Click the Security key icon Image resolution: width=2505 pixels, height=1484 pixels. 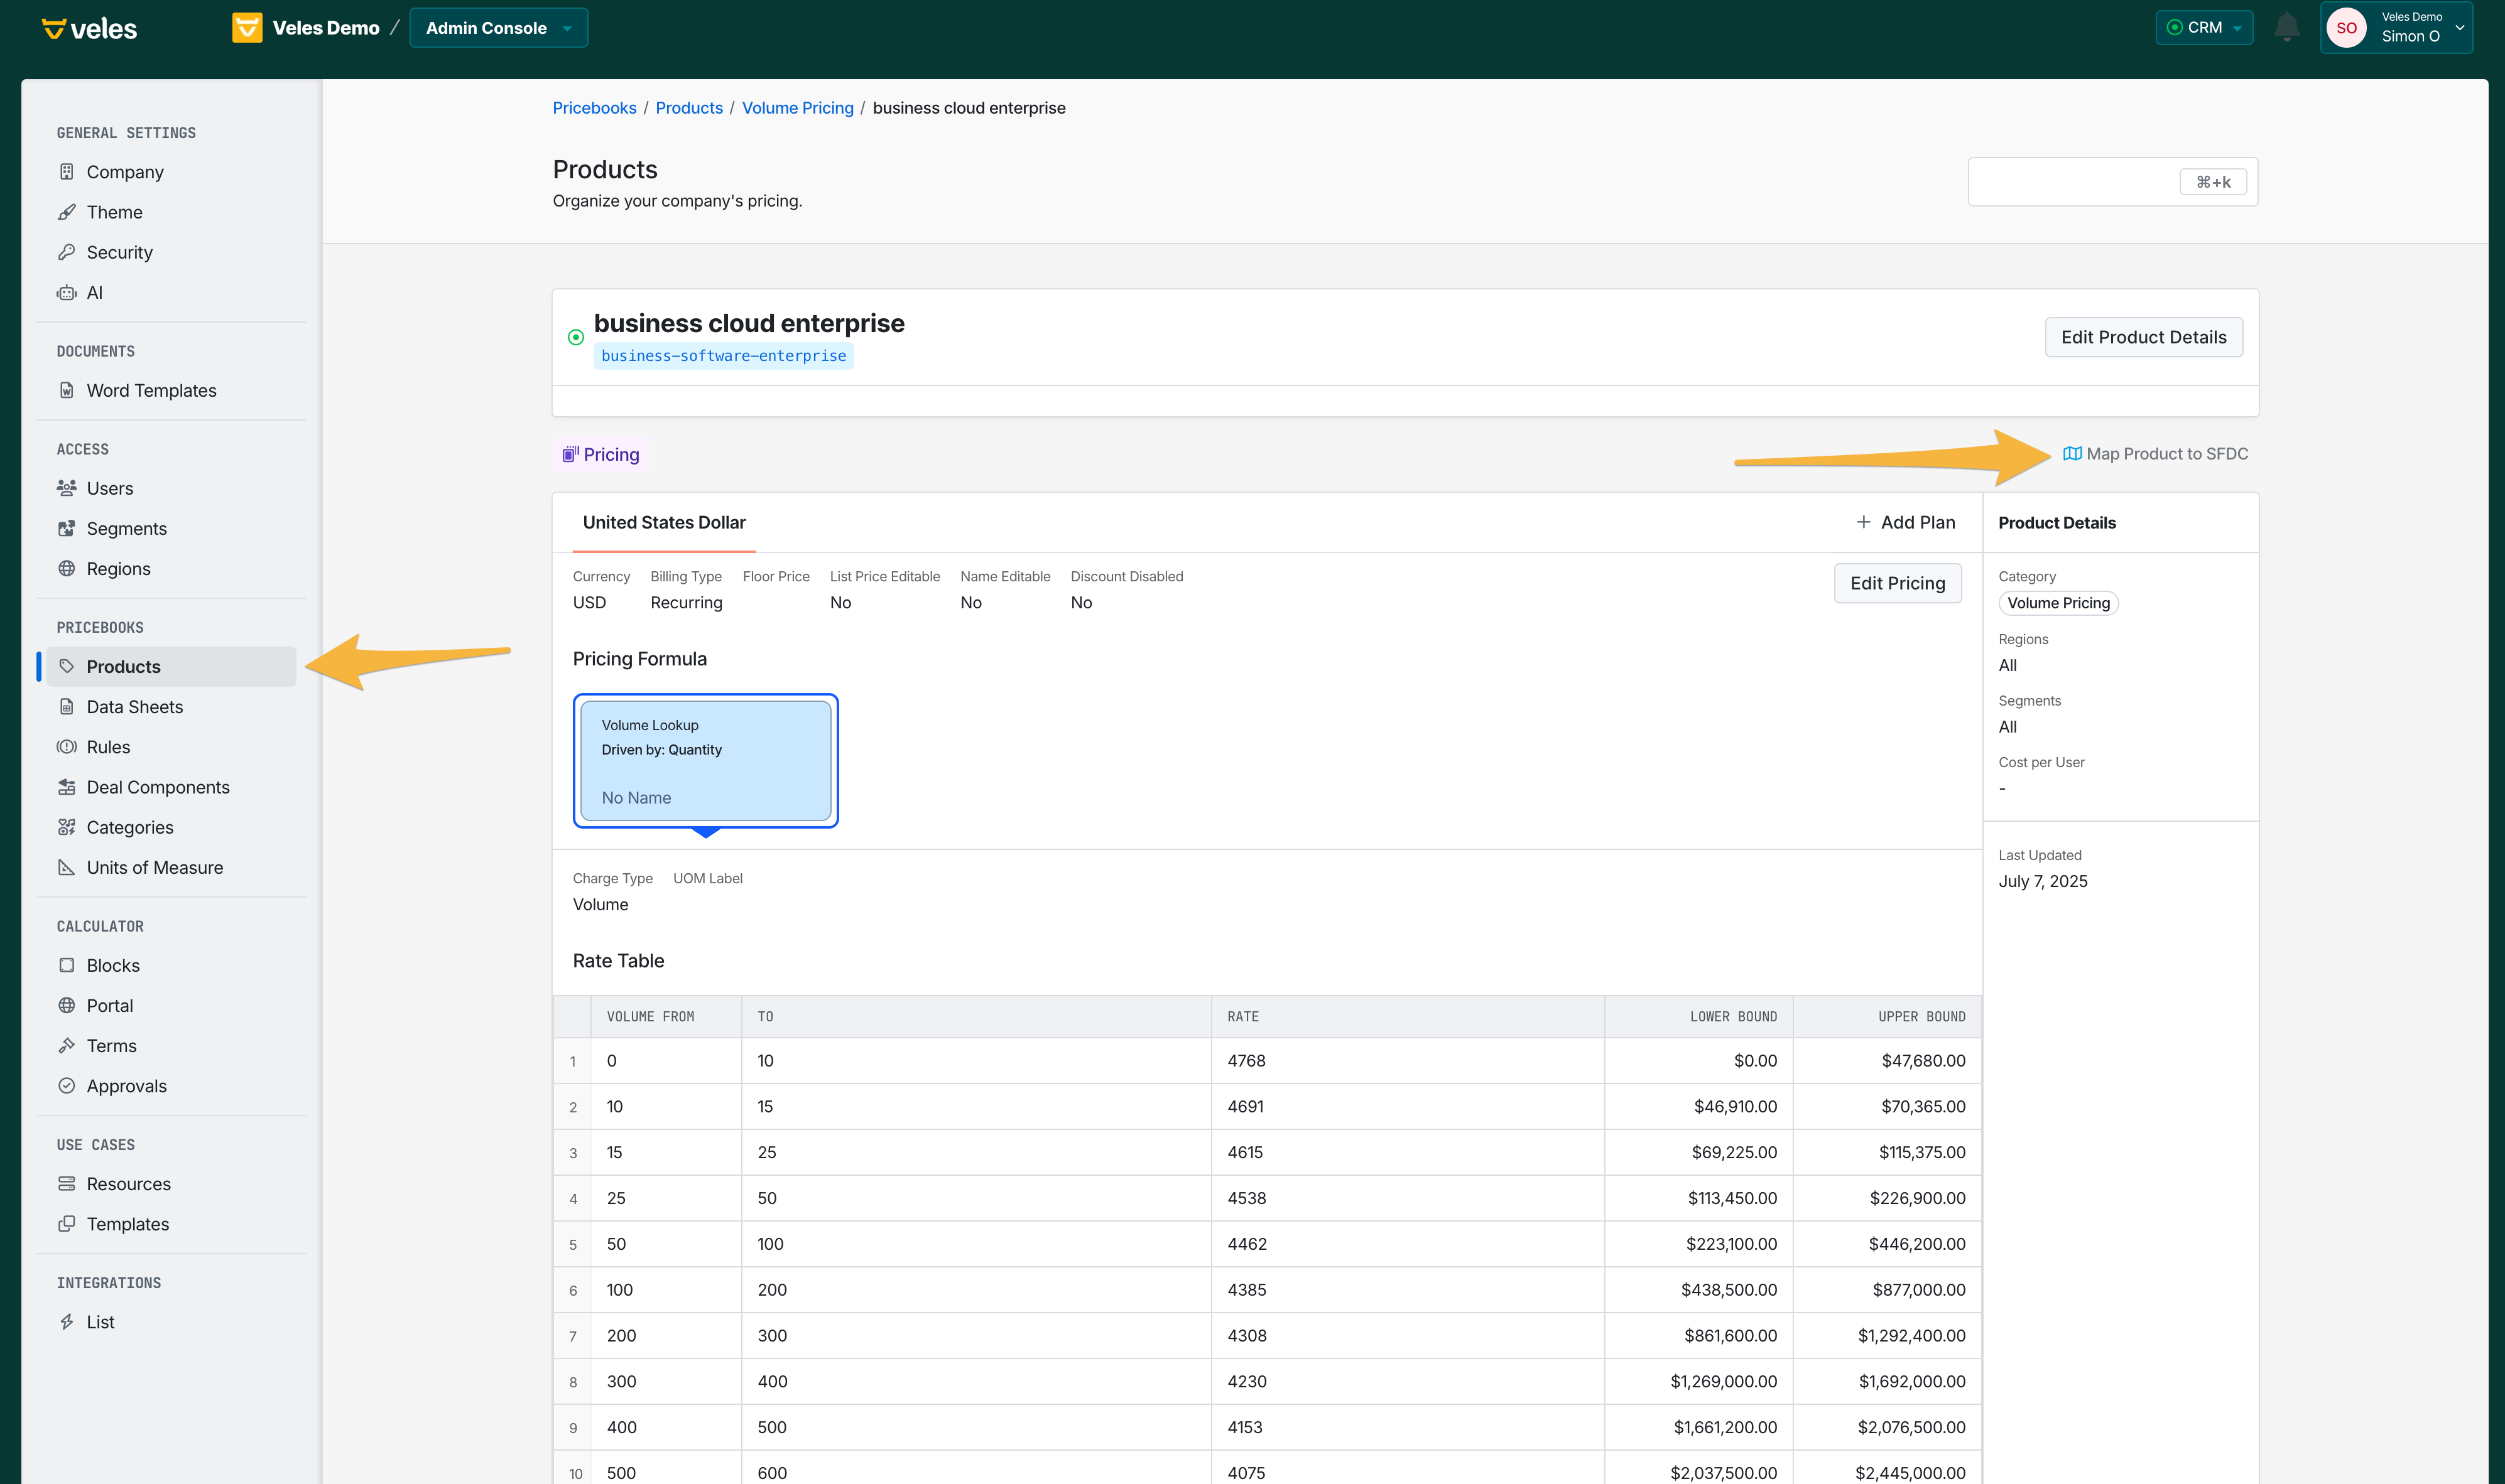(x=67, y=252)
